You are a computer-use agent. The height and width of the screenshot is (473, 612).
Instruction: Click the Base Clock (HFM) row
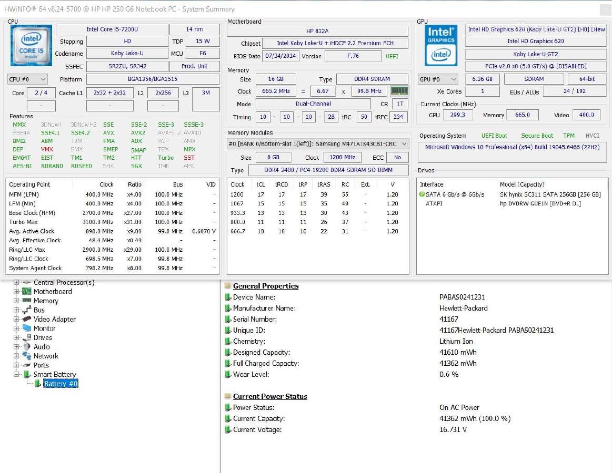click(x=112, y=213)
